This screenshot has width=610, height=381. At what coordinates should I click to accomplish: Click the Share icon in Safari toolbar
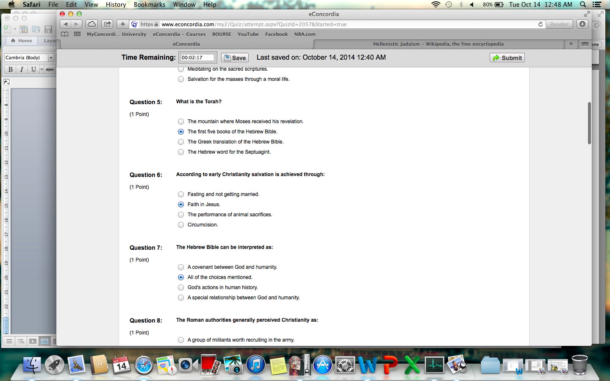coord(108,24)
